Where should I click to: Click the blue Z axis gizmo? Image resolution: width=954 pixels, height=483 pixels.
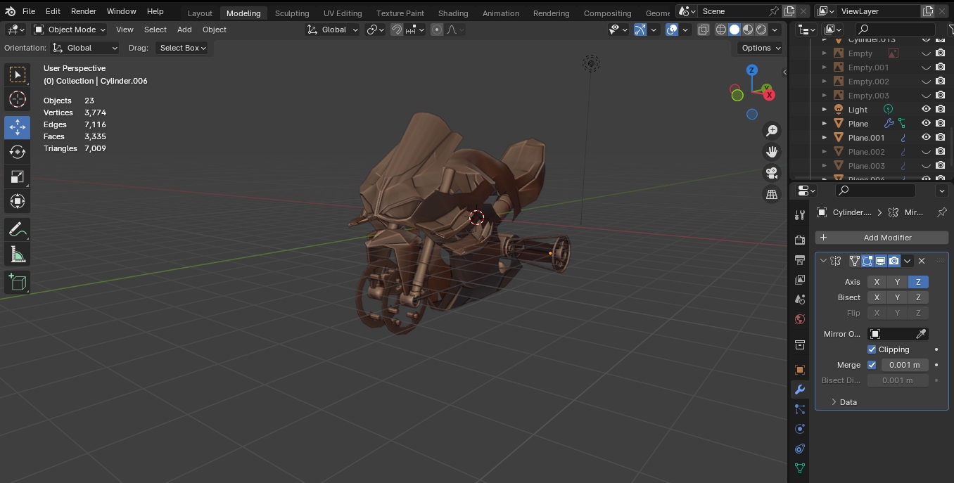(x=752, y=70)
